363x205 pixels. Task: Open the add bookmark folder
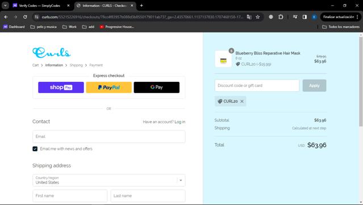coord(88,27)
